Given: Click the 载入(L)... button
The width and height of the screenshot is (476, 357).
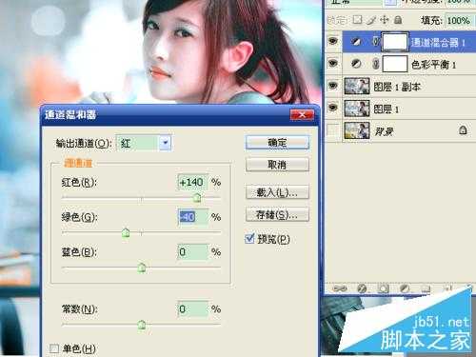Looking at the screenshot, I should click(x=277, y=192).
